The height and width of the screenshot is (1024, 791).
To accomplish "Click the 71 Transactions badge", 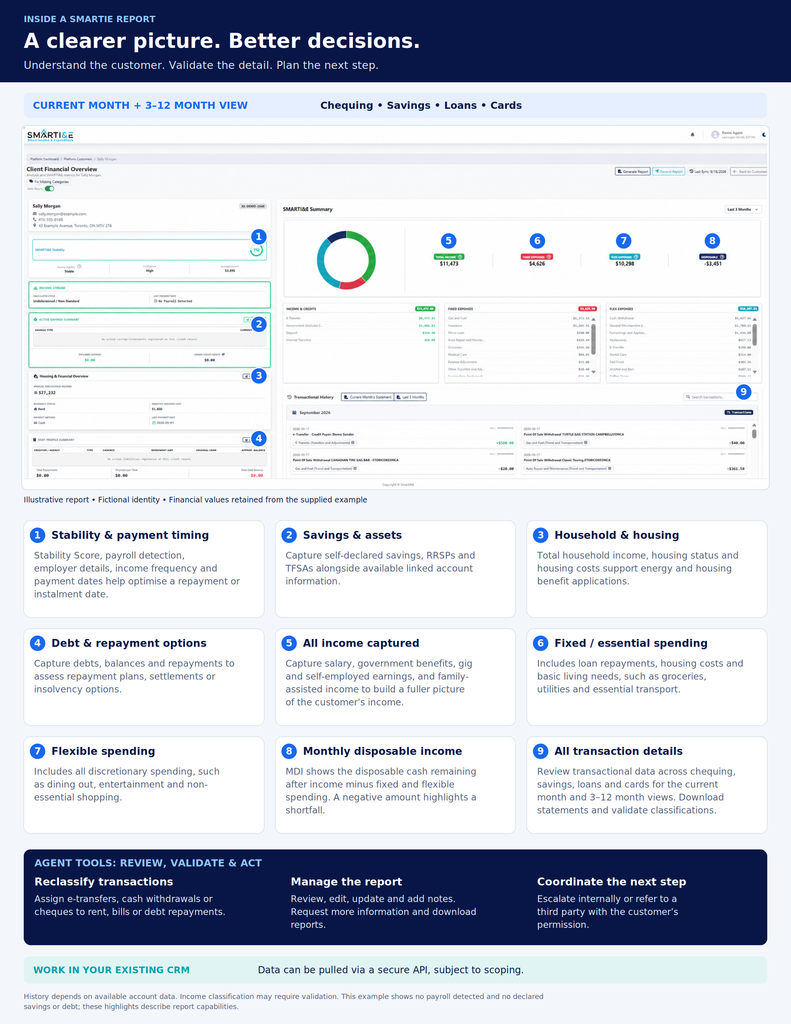I will coord(739,413).
